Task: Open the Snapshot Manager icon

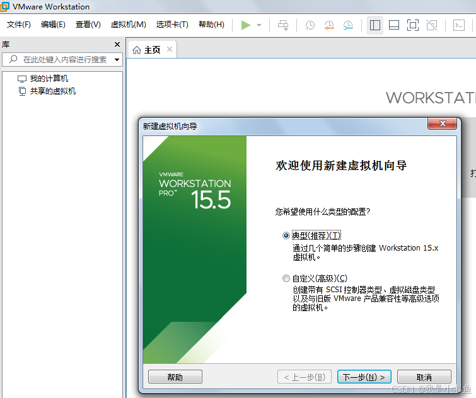Action: pos(348,25)
